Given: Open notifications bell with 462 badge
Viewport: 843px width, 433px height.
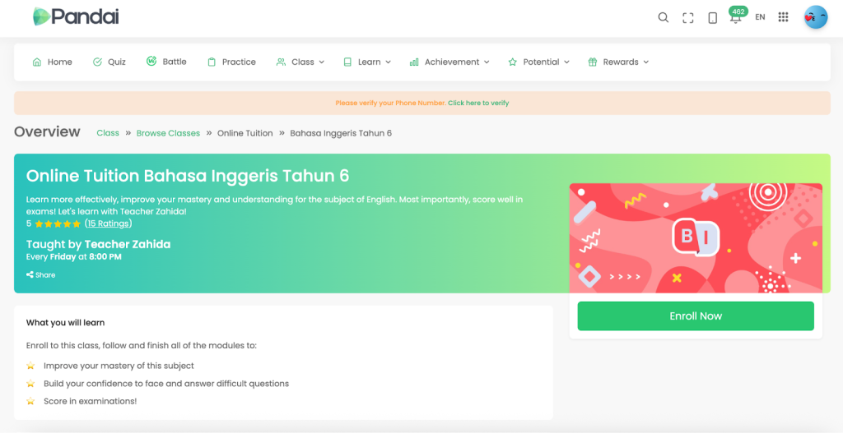Looking at the screenshot, I should click(736, 17).
